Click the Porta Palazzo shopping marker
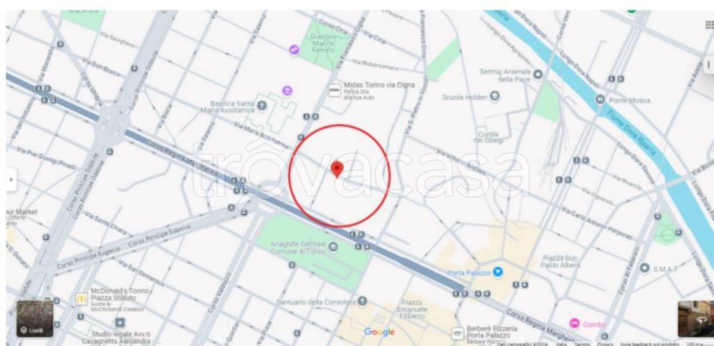The height and width of the screenshot is (346, 714). (498, 272)
